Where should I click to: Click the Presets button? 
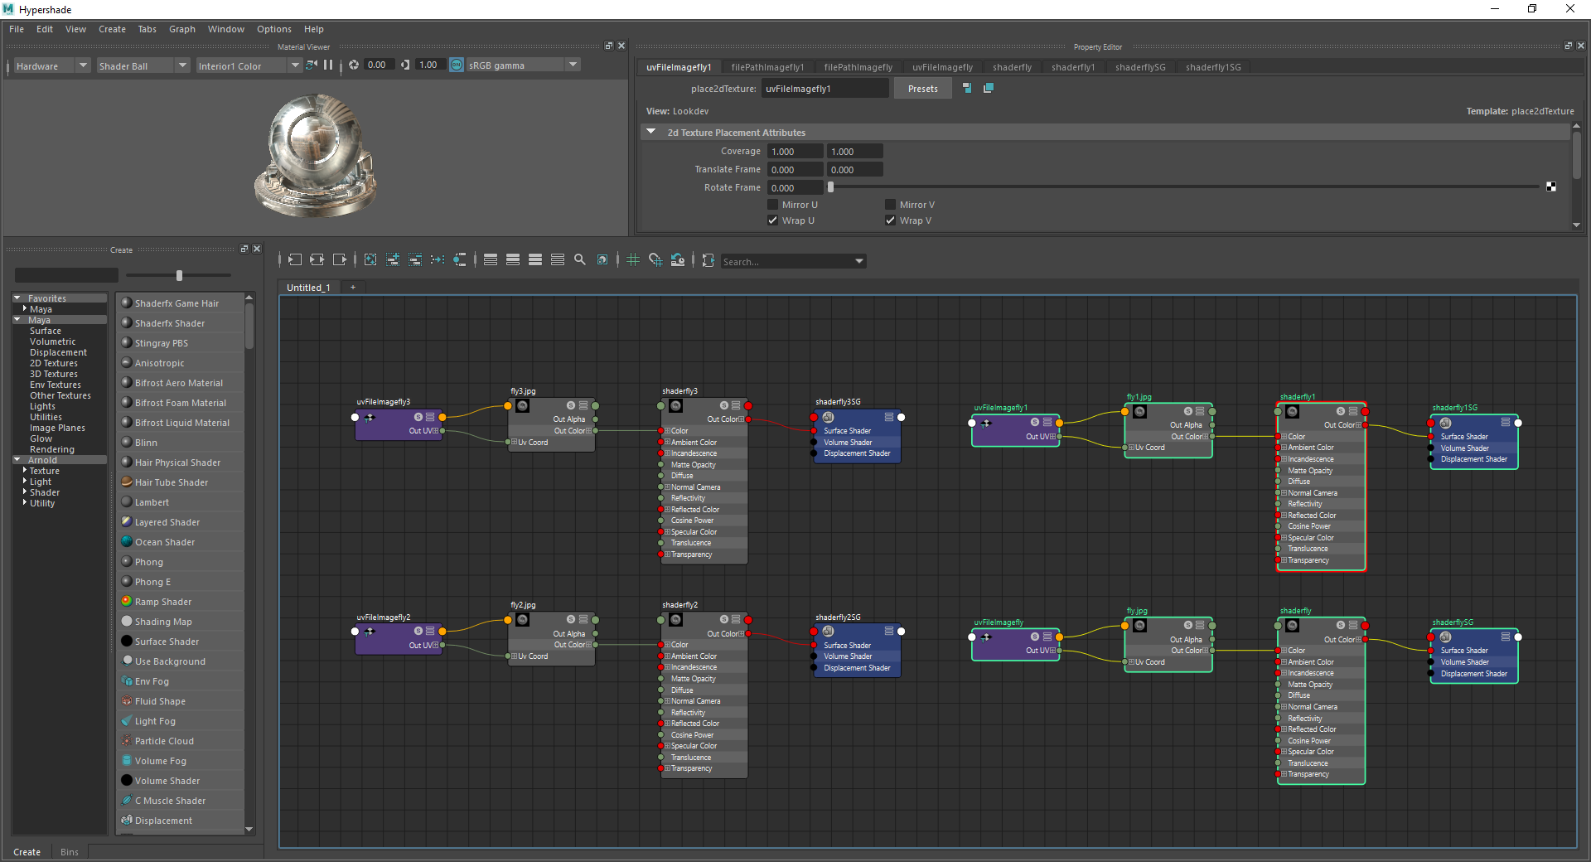tap(922, 88)
